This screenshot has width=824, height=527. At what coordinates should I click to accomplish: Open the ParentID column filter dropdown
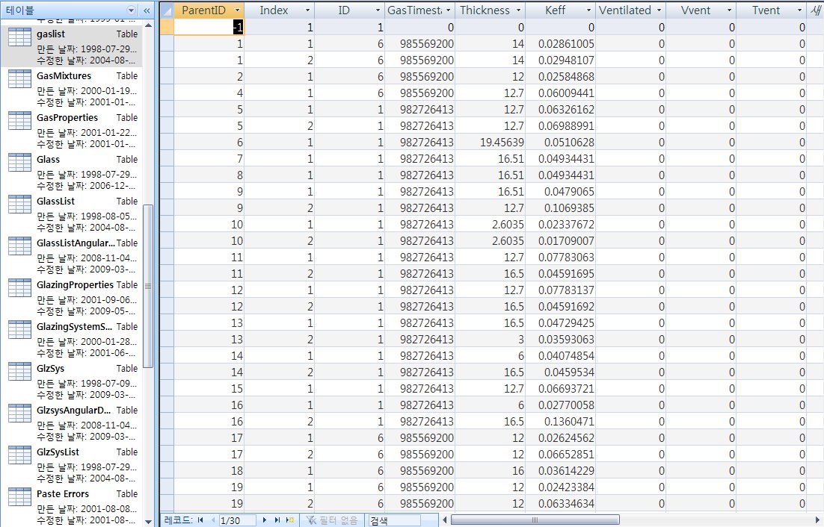point(237,10)
